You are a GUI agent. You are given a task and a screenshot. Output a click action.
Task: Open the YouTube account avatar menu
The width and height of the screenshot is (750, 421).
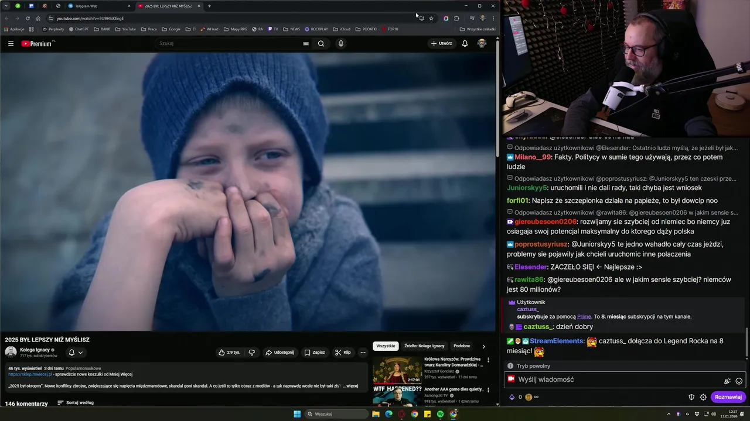[482, 43]
